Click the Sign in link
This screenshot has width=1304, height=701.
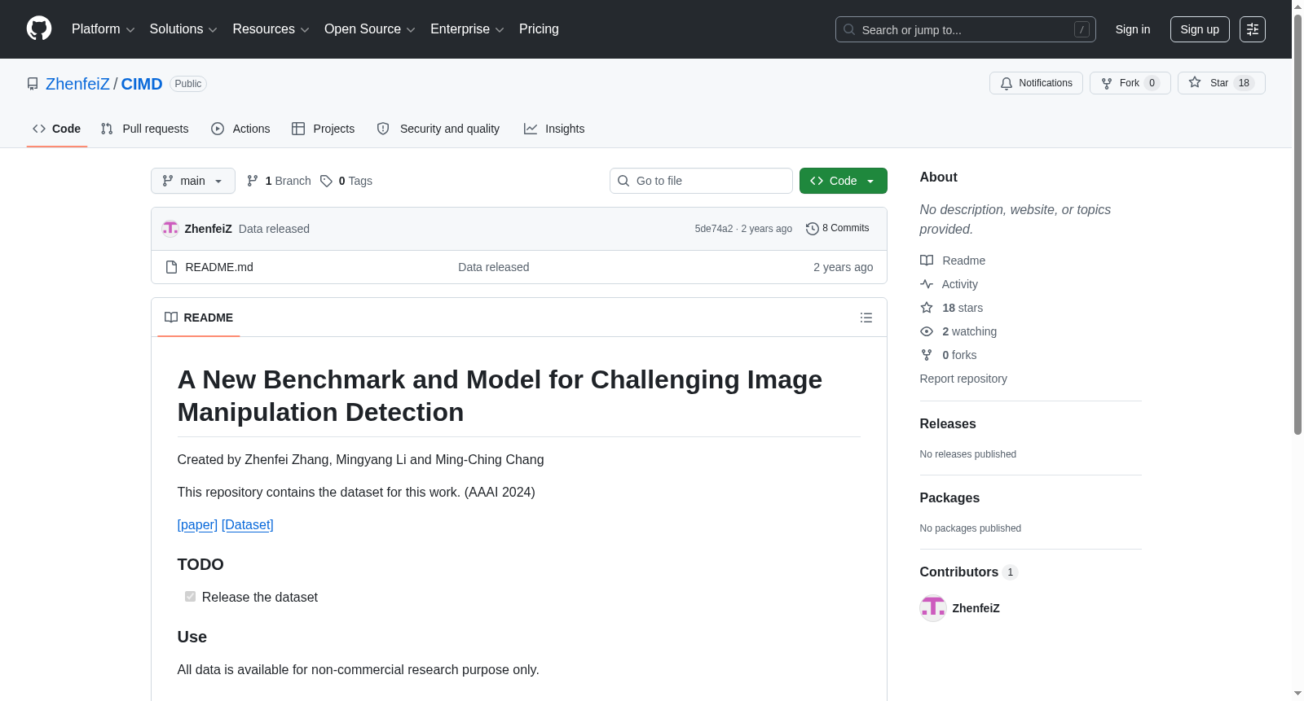point(1133,29)
